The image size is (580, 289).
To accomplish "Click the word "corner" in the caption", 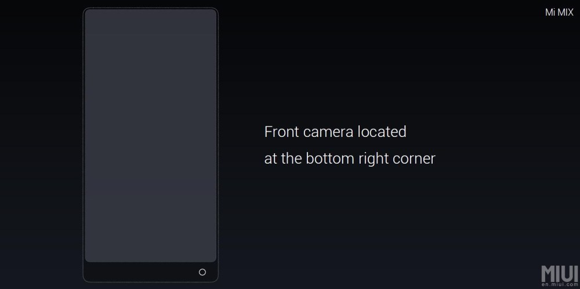I will [414, 160].
